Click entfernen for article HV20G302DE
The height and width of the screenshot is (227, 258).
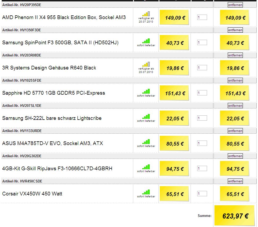point(235,156)
